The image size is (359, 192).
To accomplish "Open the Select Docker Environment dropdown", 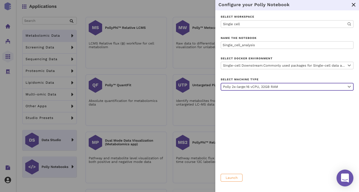I will [287, 65].
